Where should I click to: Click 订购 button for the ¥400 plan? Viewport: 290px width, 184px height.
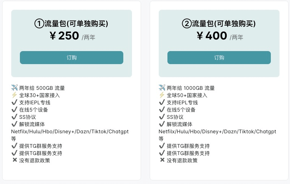(x=219, y=58)
